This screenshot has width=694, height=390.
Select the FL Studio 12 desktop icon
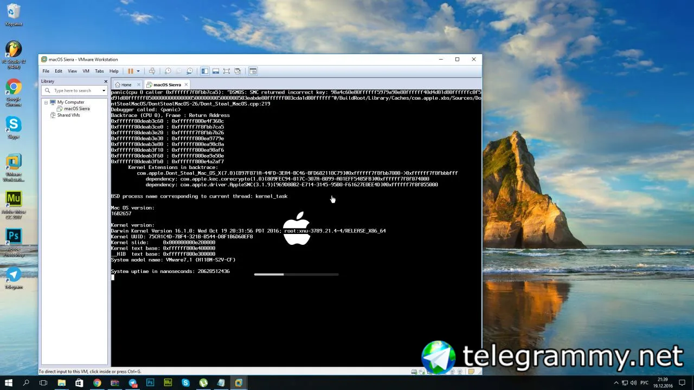pos(14,54)
